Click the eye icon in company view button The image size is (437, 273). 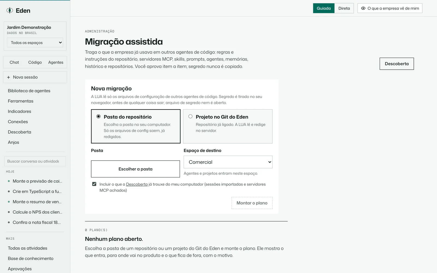pyautogui.click(x=363, y=8)
